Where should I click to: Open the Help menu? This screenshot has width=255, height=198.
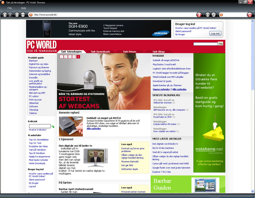[x=24, y=8]
